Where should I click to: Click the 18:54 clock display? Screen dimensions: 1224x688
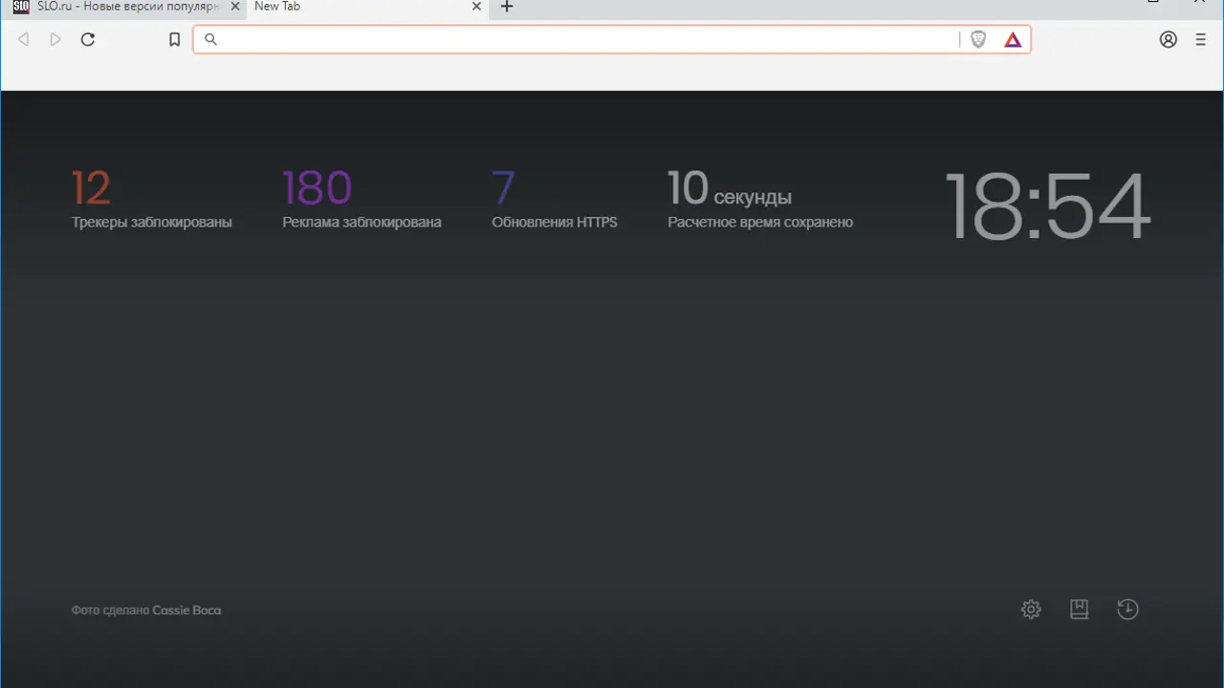pos(1046,206)
